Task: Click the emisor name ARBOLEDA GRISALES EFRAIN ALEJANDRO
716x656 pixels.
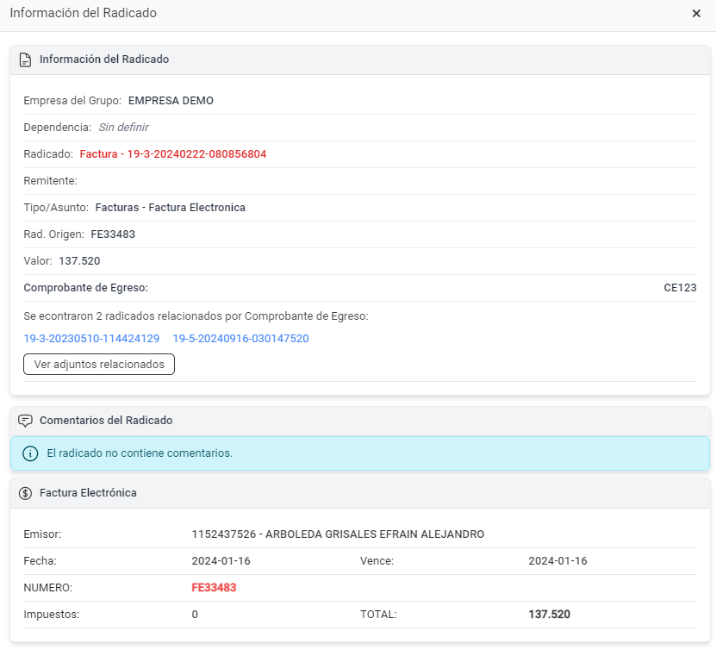Action: 338,534
